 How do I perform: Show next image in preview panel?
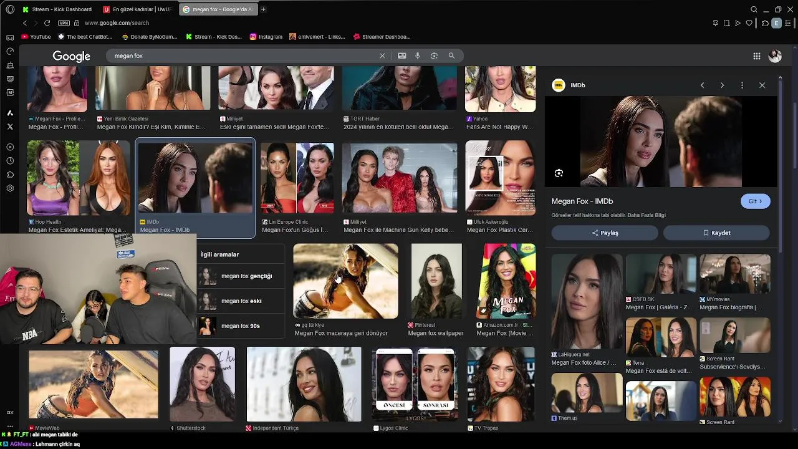tap(722, 85)
